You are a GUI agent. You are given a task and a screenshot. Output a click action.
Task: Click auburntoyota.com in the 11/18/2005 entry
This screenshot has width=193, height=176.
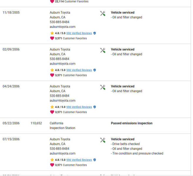point(62,27)
